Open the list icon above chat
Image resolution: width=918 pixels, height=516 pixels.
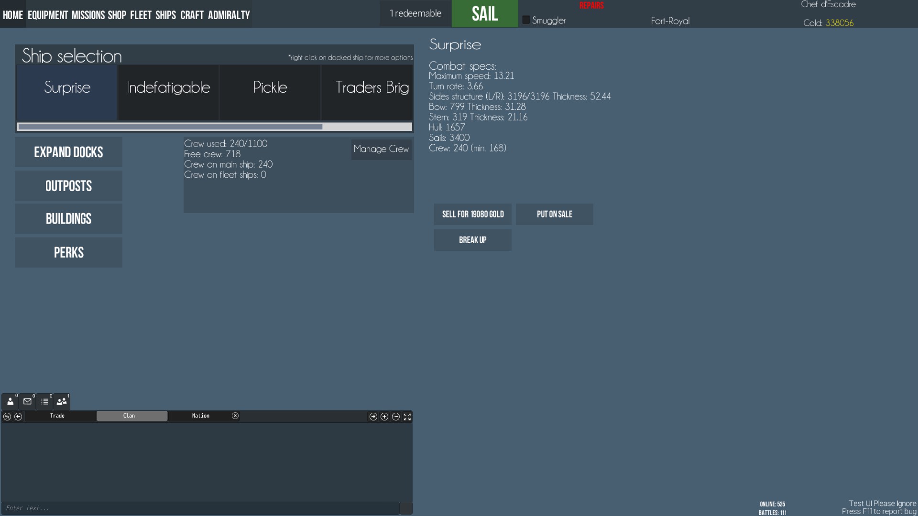click(44, 402)
